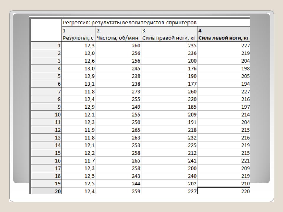Image resolution: width=283 pixels, height=212 pixels.
Task: Click right leg cell 177 in row 6
Action: point(170,84)
